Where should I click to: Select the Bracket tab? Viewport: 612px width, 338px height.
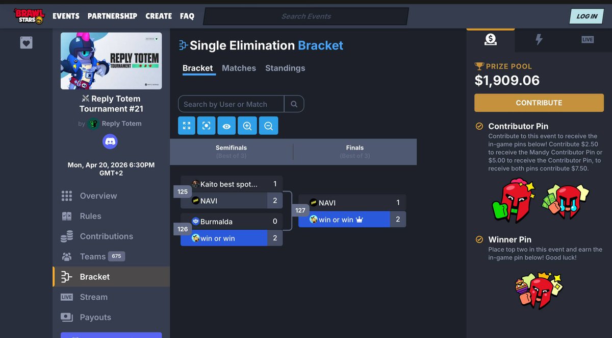click(197, 68)
